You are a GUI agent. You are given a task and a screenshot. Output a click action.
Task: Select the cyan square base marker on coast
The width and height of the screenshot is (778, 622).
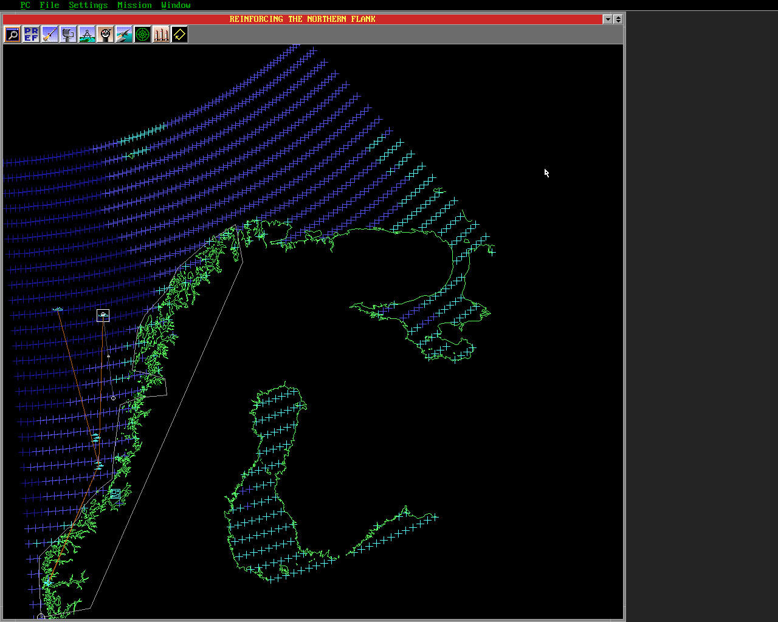pos(115,494)
